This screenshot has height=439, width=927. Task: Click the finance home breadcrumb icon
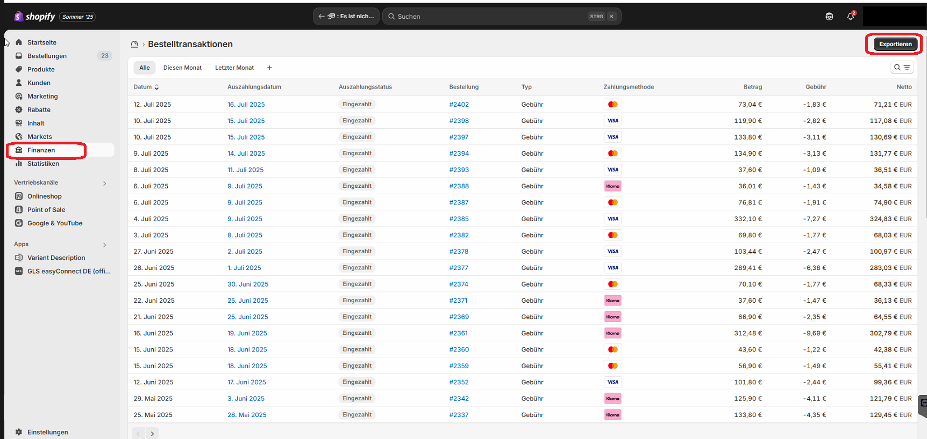coord(134,45)
